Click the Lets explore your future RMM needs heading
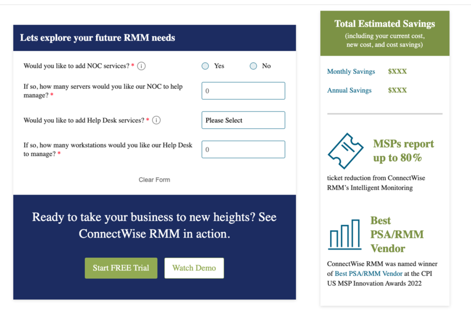 [97, 38]
